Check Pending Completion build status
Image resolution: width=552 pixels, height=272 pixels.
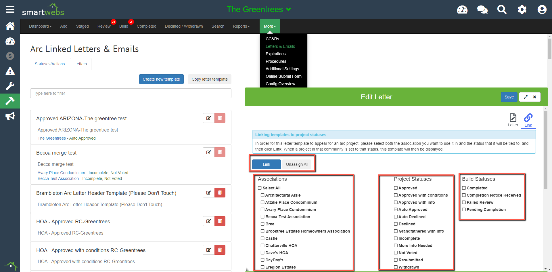pyautogui.click(x=464, y=210)
